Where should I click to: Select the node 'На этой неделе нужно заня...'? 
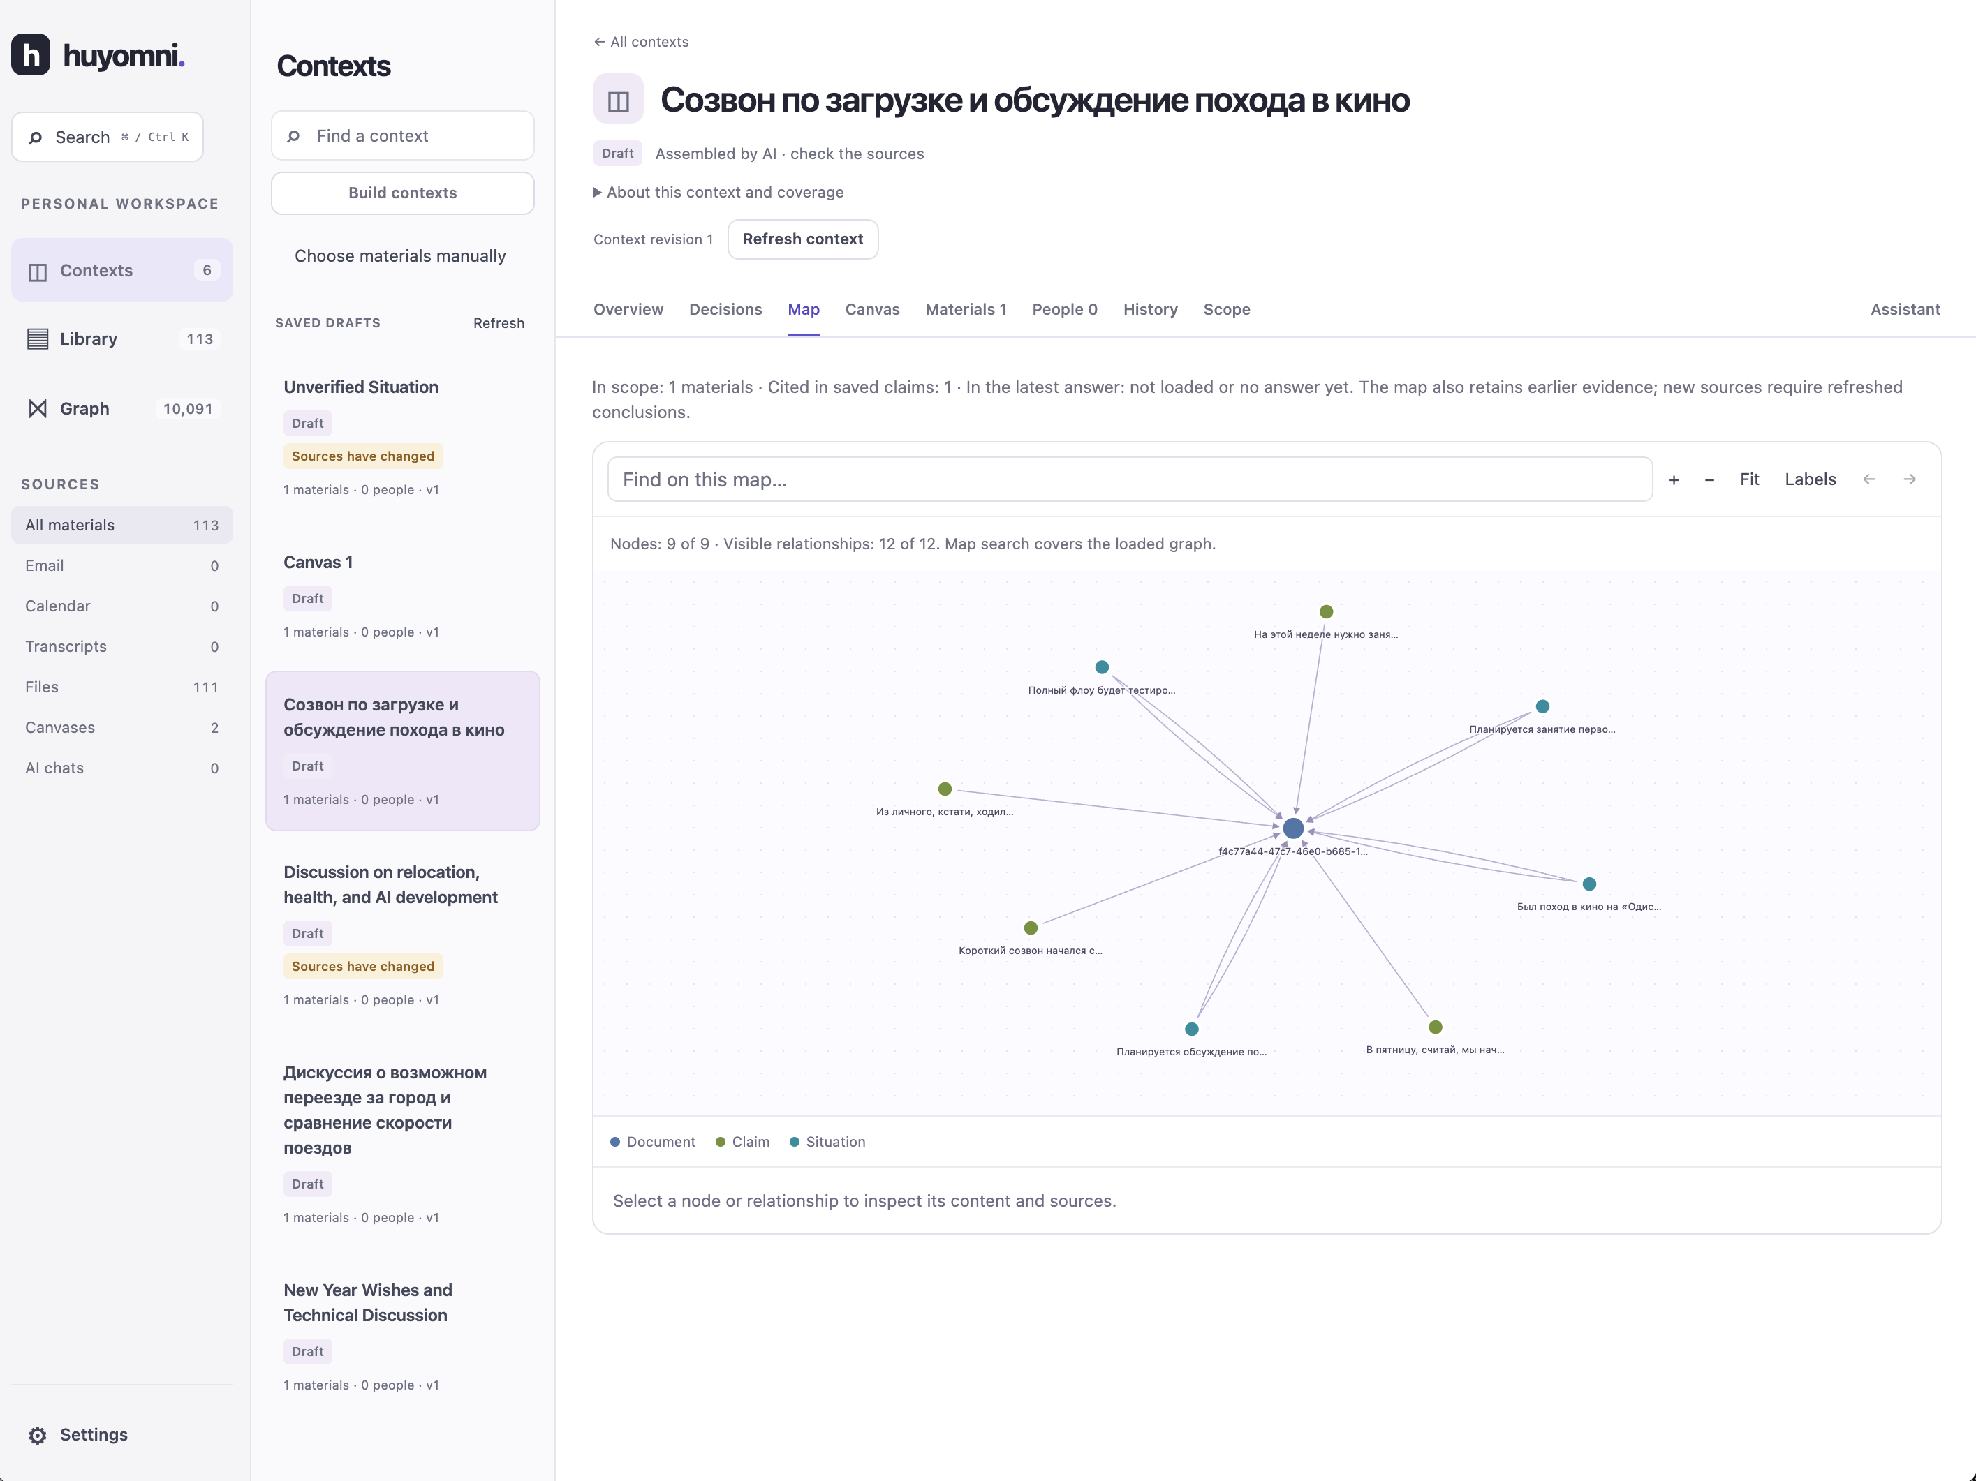(1326, 611)
